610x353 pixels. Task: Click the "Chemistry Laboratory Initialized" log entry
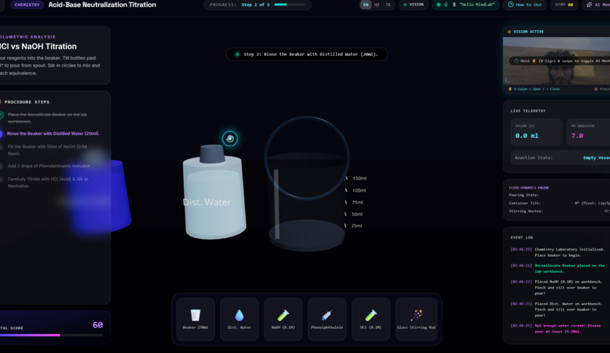(558, 252)
